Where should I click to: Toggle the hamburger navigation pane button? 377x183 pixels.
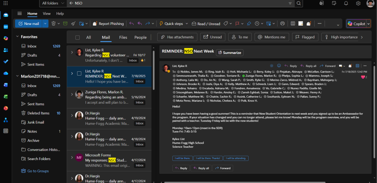pos(19,14)
